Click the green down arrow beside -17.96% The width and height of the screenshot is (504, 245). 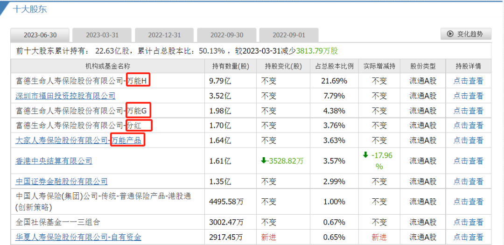(365, 155)
